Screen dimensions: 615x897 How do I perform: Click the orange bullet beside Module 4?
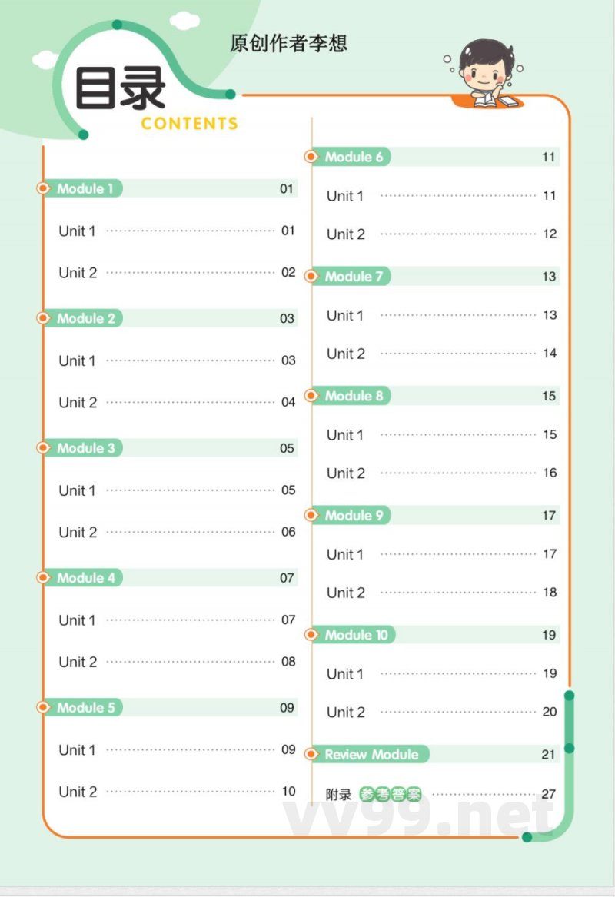43,577
